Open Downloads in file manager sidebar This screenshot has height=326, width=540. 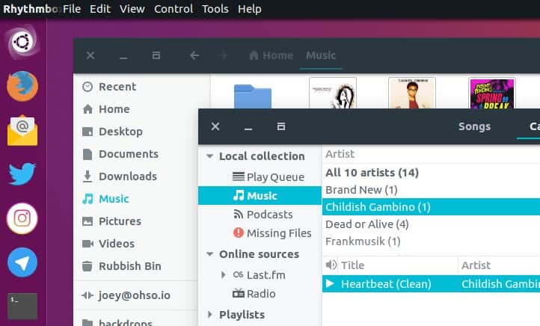pos(127,176)
